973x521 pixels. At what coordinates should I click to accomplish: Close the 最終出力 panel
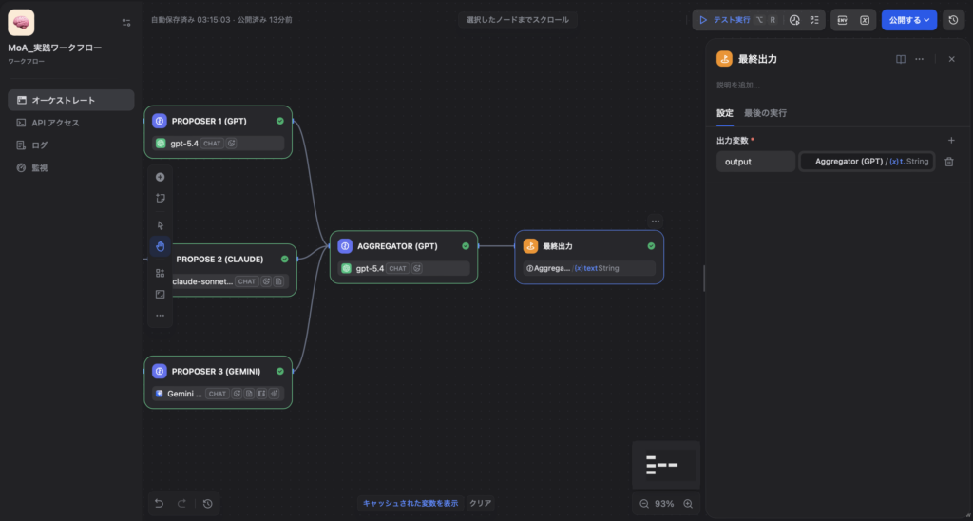(x=952, y=59)
